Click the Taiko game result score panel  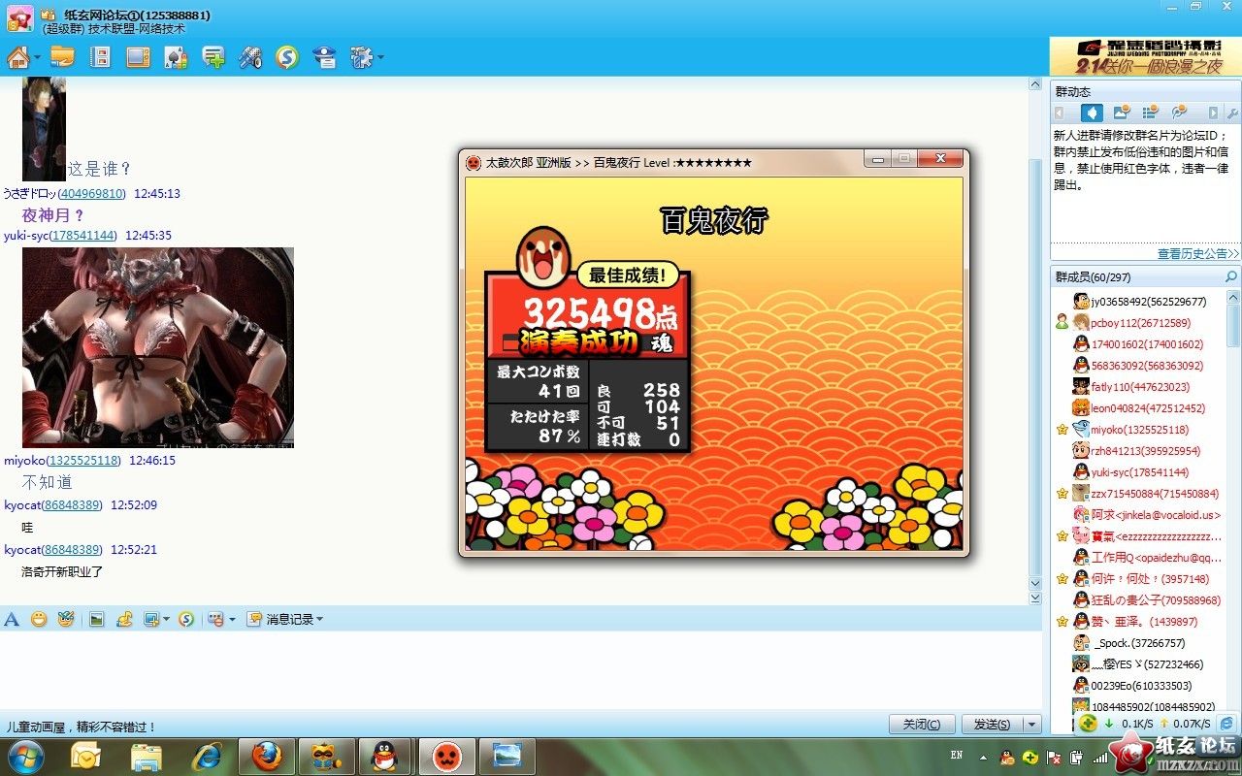click(x=588, y=360)
